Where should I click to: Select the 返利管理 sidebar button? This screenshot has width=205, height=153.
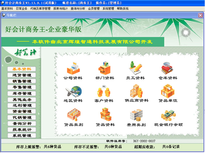point(22,105)
